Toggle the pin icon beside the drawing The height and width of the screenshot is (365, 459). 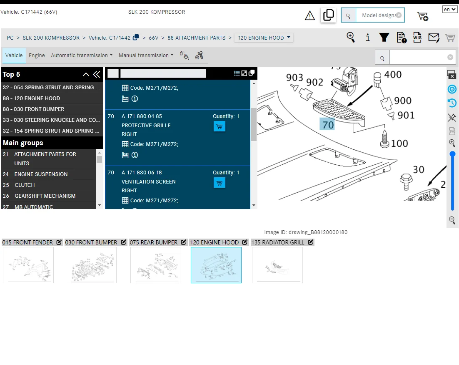tap(452, 118)
